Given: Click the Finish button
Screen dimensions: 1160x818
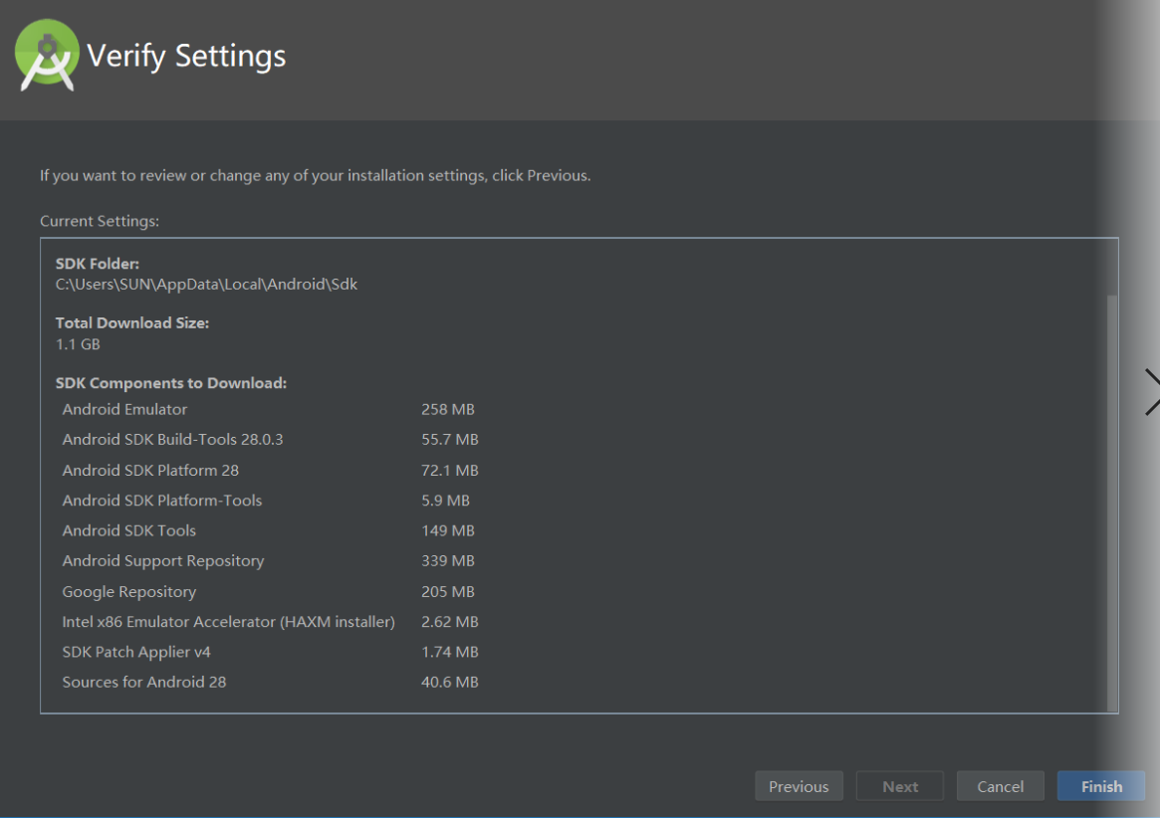Looking at the screenshot, I should [x=1101, y=786].
